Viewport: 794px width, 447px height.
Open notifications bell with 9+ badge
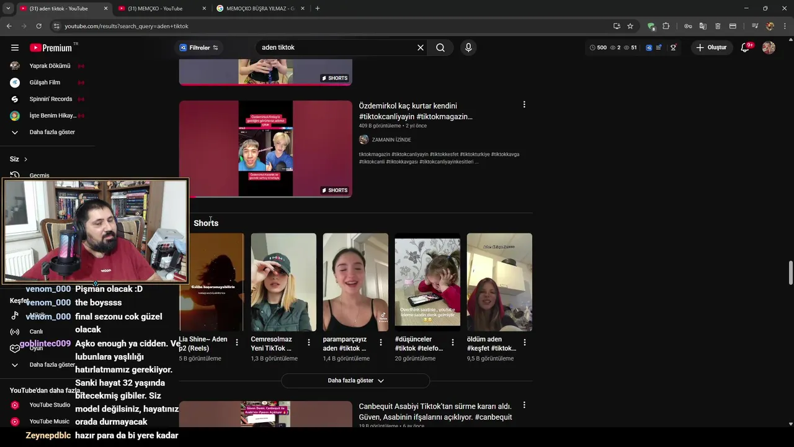[746, 48]
